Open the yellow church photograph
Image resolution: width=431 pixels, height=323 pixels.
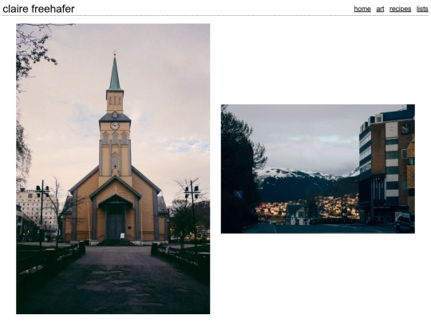[113, 168]
